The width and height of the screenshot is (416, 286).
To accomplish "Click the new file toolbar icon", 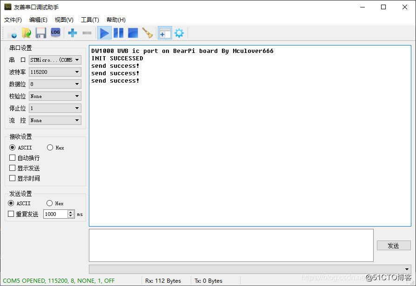I will coord(12,33).
